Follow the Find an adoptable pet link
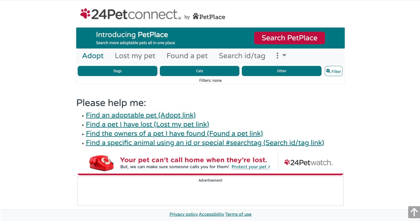This screenshot has height=221, width=420. click(141, 115)
